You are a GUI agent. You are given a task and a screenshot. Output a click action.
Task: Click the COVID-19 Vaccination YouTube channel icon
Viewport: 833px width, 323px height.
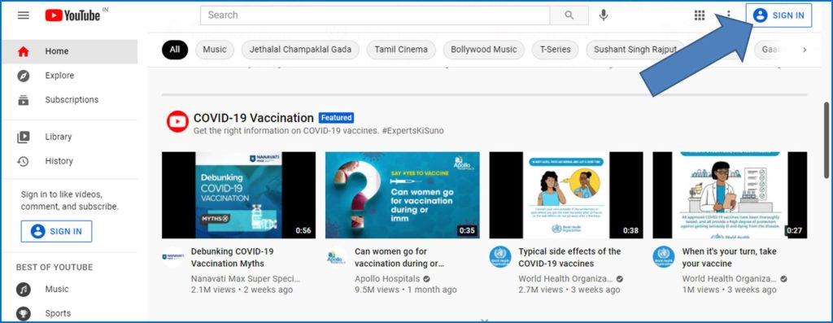pos(177,122)
